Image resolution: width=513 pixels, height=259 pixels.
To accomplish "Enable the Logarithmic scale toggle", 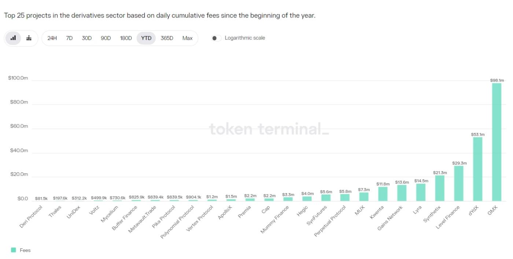I will pos(216,37).
